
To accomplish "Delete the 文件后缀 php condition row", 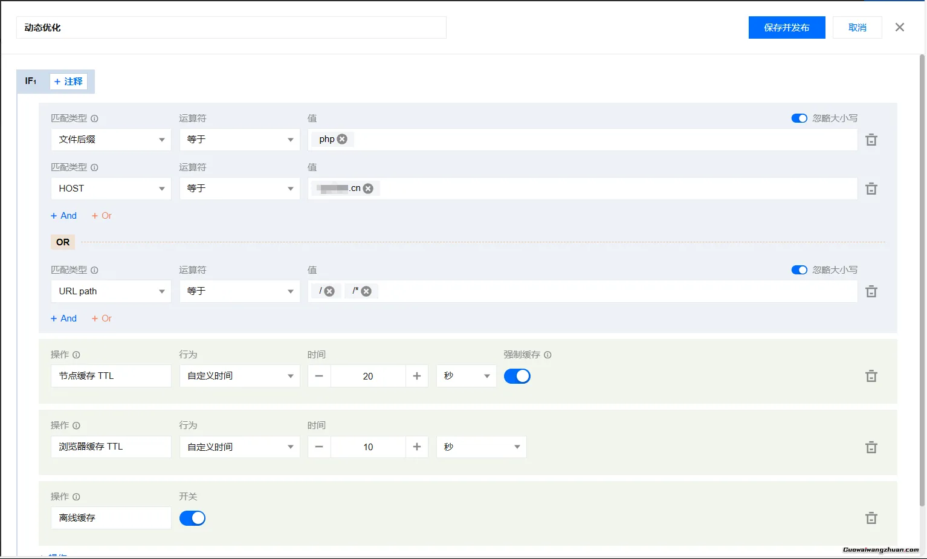I will point(871,140).
